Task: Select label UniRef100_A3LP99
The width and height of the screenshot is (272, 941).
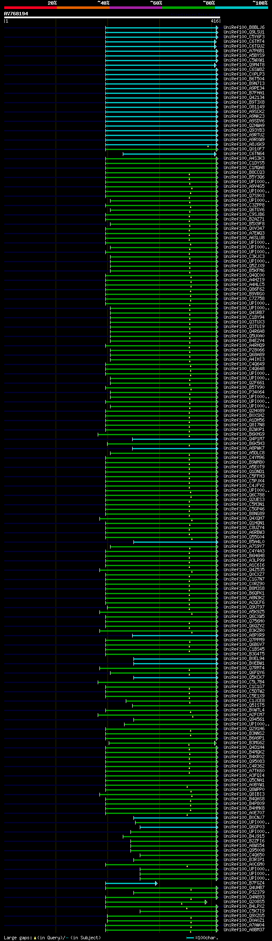Action: coord(244,560)
